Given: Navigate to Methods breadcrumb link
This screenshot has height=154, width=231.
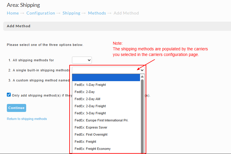Looking at the screenshot, I should tap(97, 13).
